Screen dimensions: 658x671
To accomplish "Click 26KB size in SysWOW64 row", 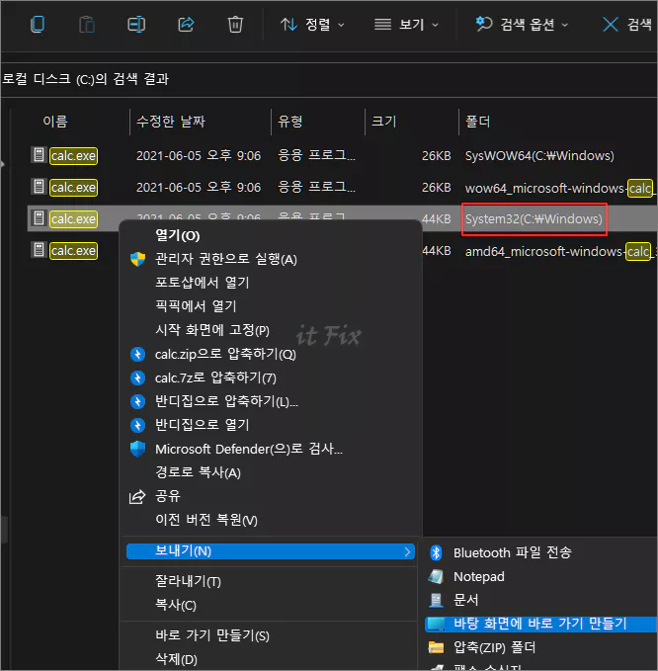I will (437, 156).
